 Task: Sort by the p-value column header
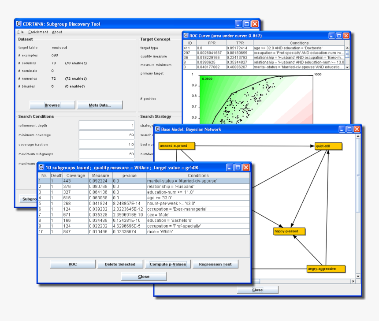click(130, 175)
